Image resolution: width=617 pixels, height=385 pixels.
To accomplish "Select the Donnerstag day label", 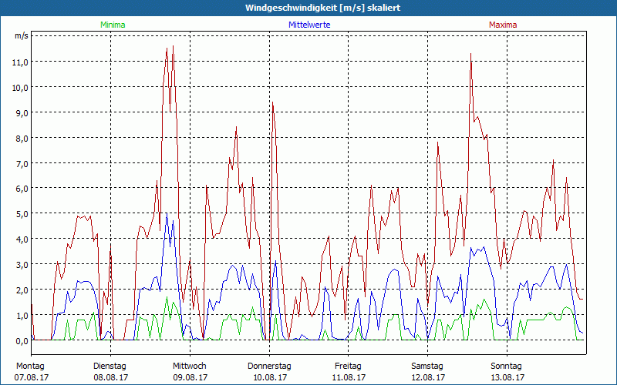I will (x=269, y=367).
